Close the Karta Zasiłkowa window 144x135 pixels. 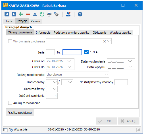tap(136, 5)
